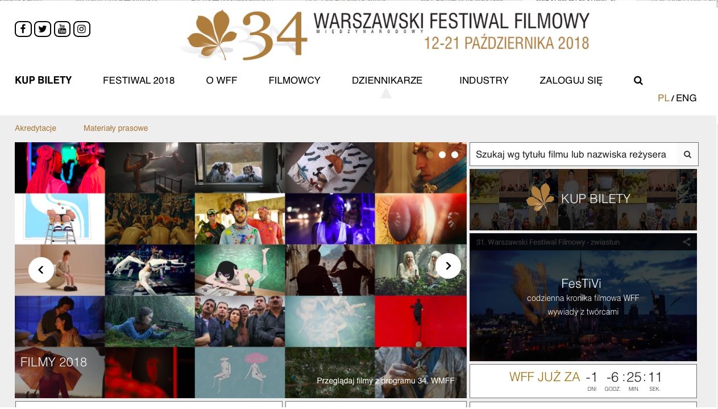Open the Instagram social icon

point(82,29)
